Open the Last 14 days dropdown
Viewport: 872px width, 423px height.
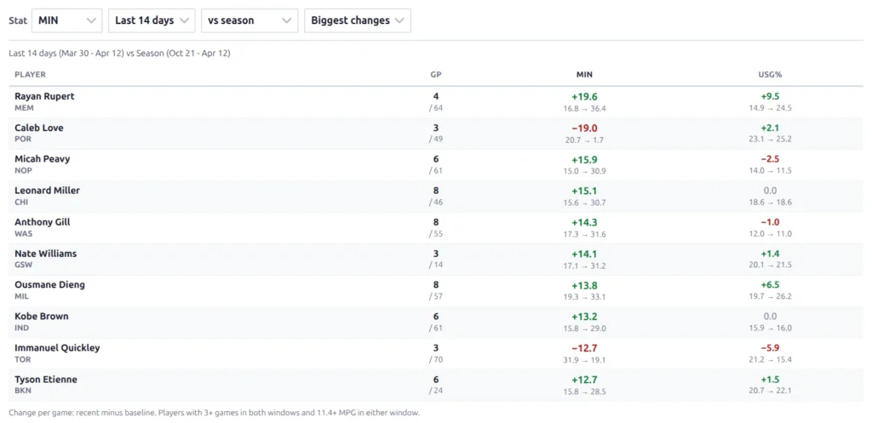(x=152, y=20)
